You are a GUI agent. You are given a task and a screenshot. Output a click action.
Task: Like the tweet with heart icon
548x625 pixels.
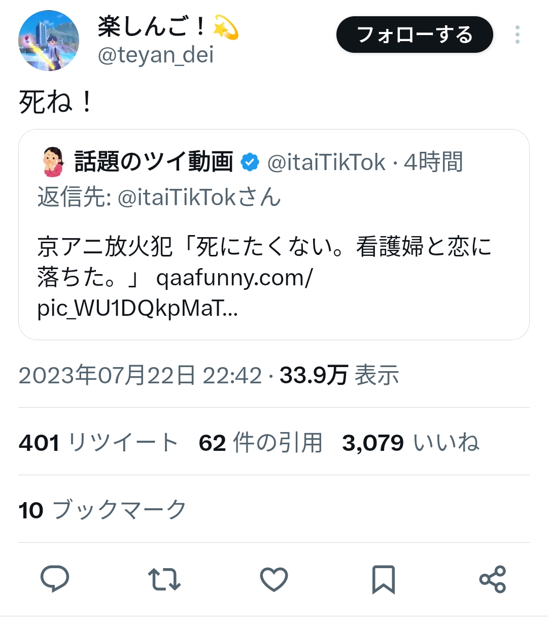[x=274, y=579]
